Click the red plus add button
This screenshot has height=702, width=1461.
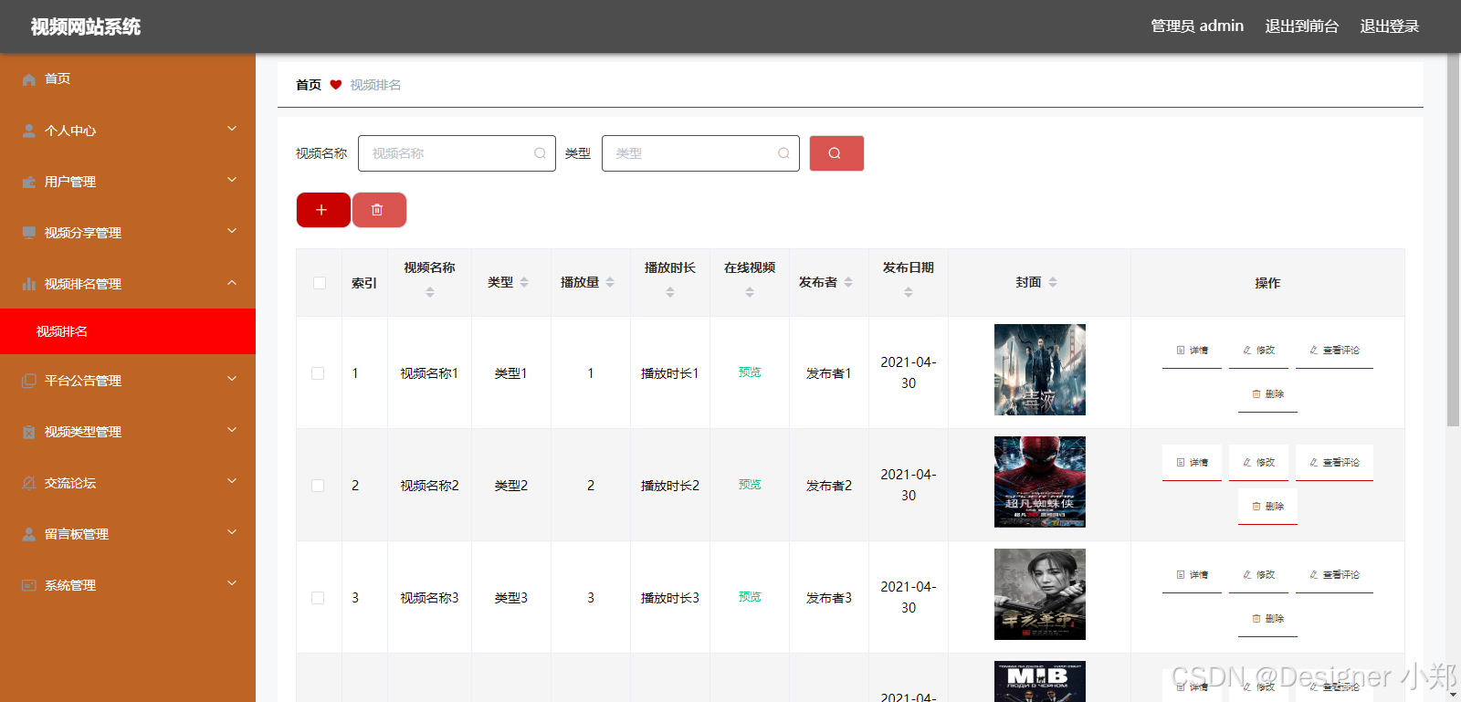coord(323,210)
